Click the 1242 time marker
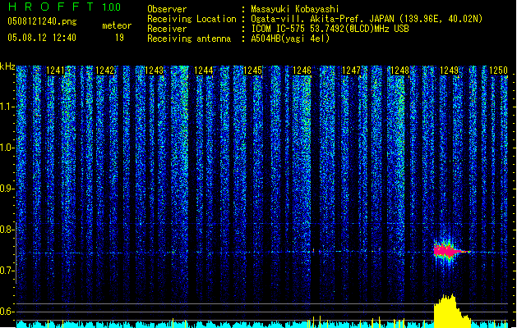The image size is (517, 328). (105, 71)
